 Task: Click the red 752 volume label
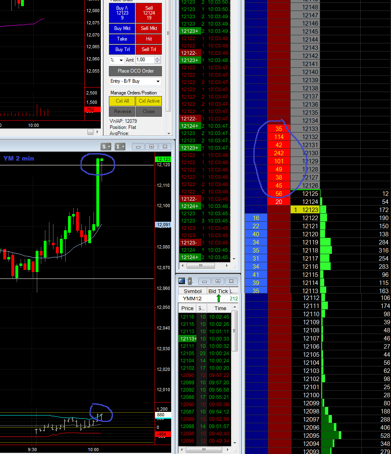click(x=93, y=109)
